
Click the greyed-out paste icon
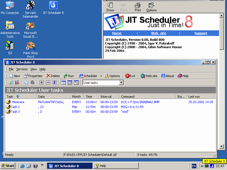tap(33, 82)
